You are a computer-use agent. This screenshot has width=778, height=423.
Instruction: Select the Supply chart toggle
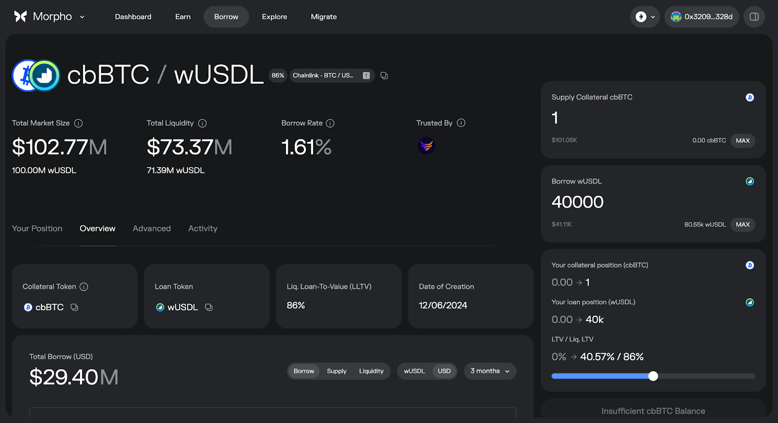[x=336, y=371]
